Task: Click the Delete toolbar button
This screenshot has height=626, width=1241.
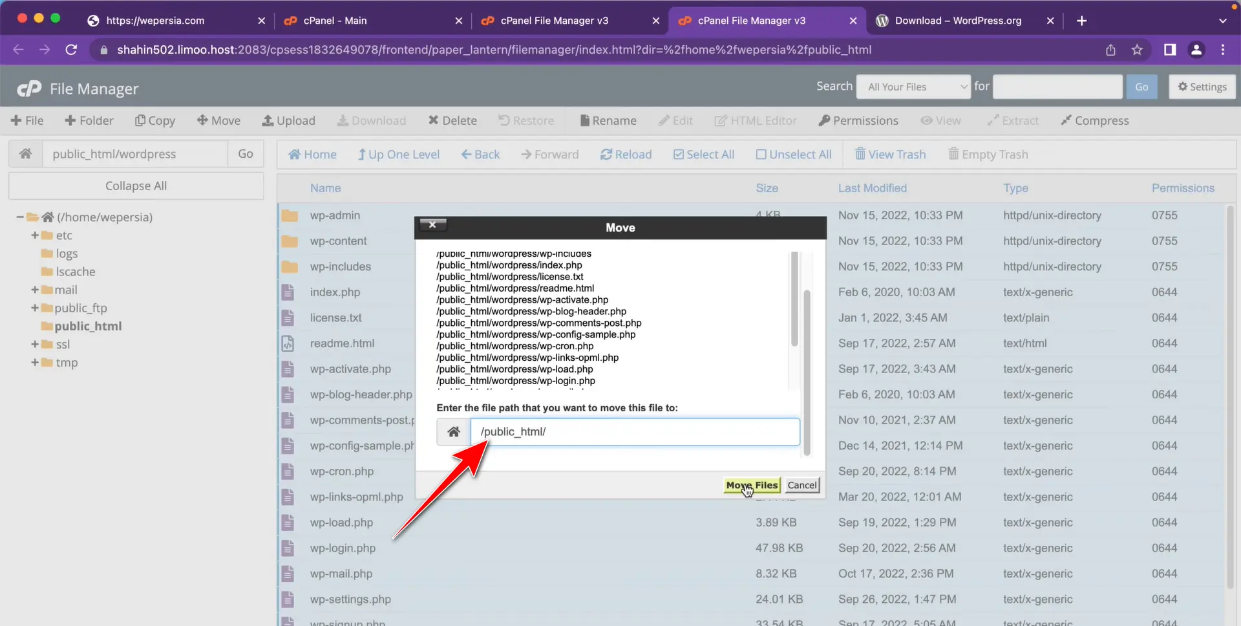Action: pyautogui.click(x=452, y=120)
